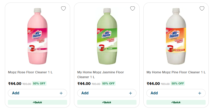Screen dimensions: 211x110
Task: Add Mopz Pine Floor Cleaner to cart
Action: 154,93
